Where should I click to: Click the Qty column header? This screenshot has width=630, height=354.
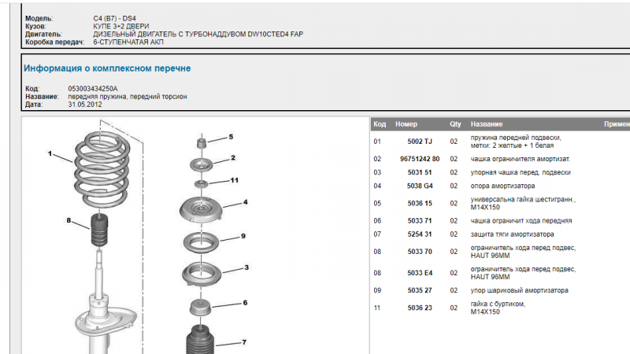pyautogui.click(x=454, y=124)
